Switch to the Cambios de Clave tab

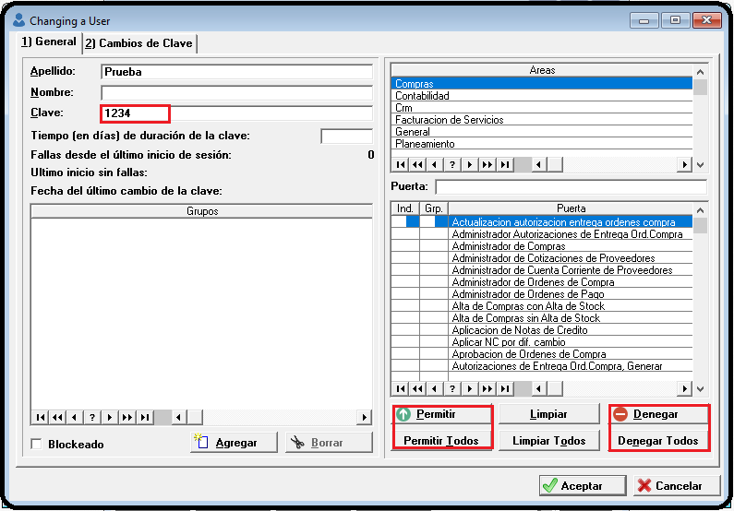(139, 43)
